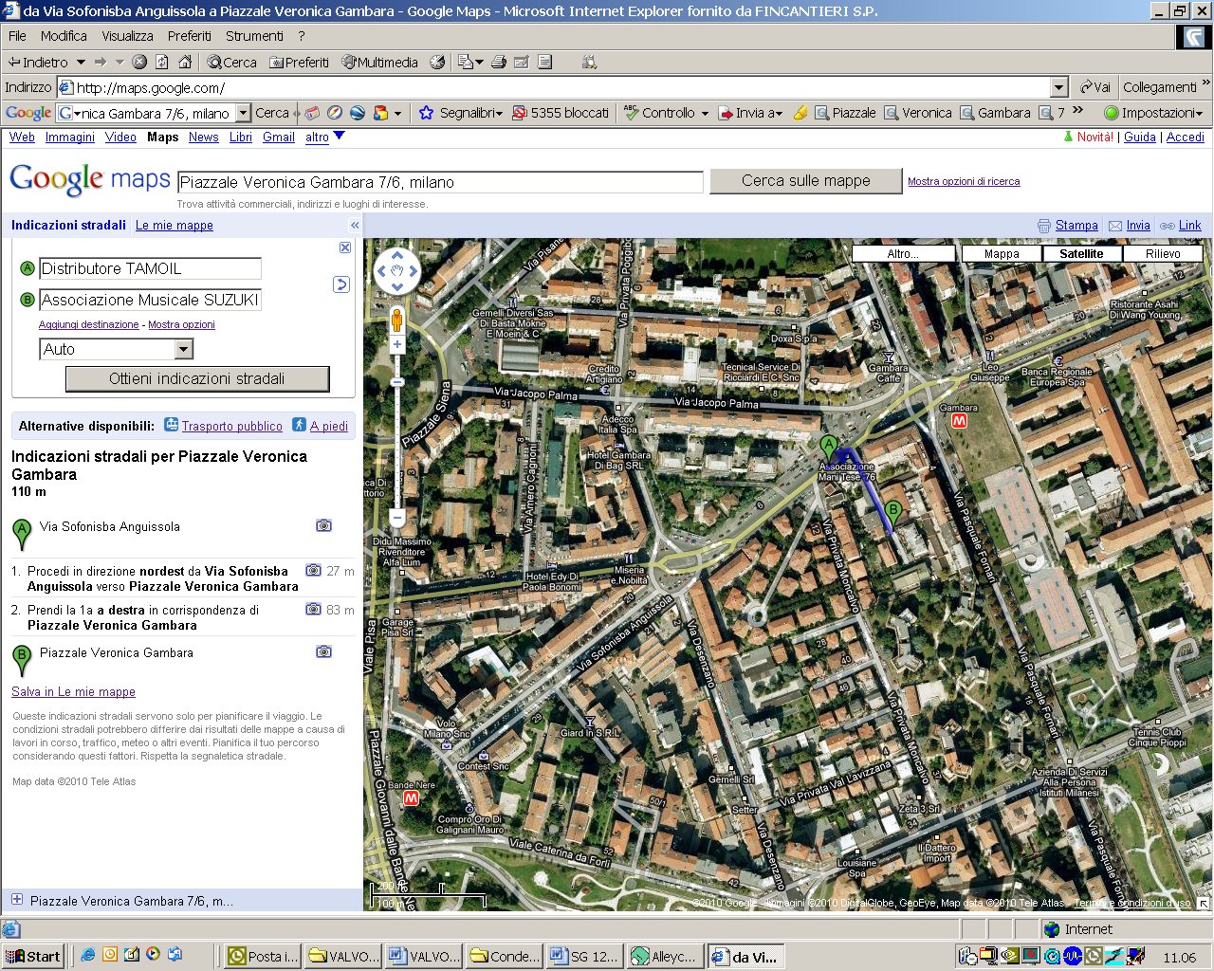Viewport: 1214px width, 971px height.
Task: Open the Cerca search pane in IE
Action: pos(232,62)
